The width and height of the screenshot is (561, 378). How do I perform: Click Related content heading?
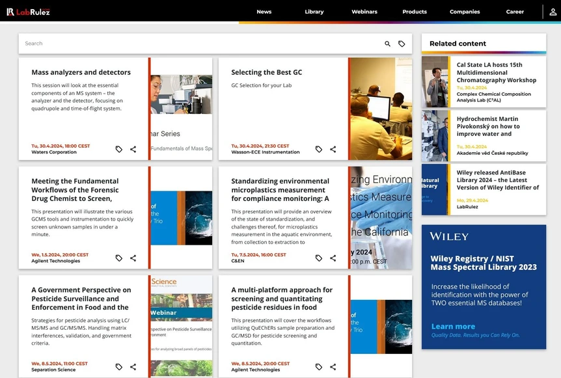coord(458,44)
